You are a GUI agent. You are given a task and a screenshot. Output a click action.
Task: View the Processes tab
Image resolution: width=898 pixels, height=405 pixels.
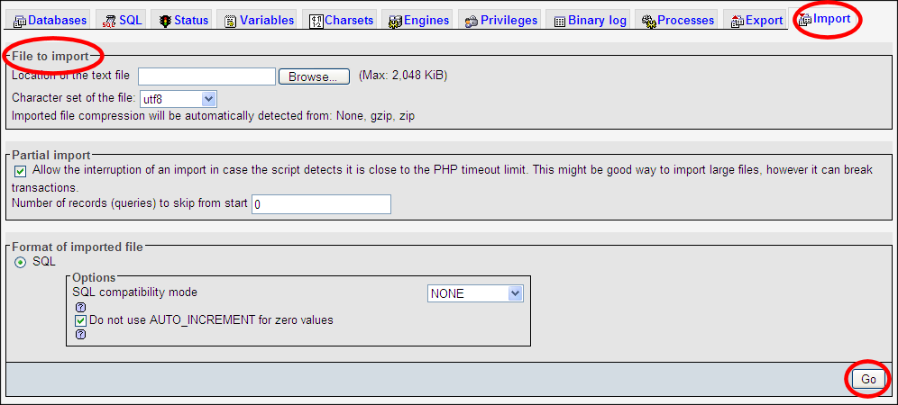pos(678,20)
